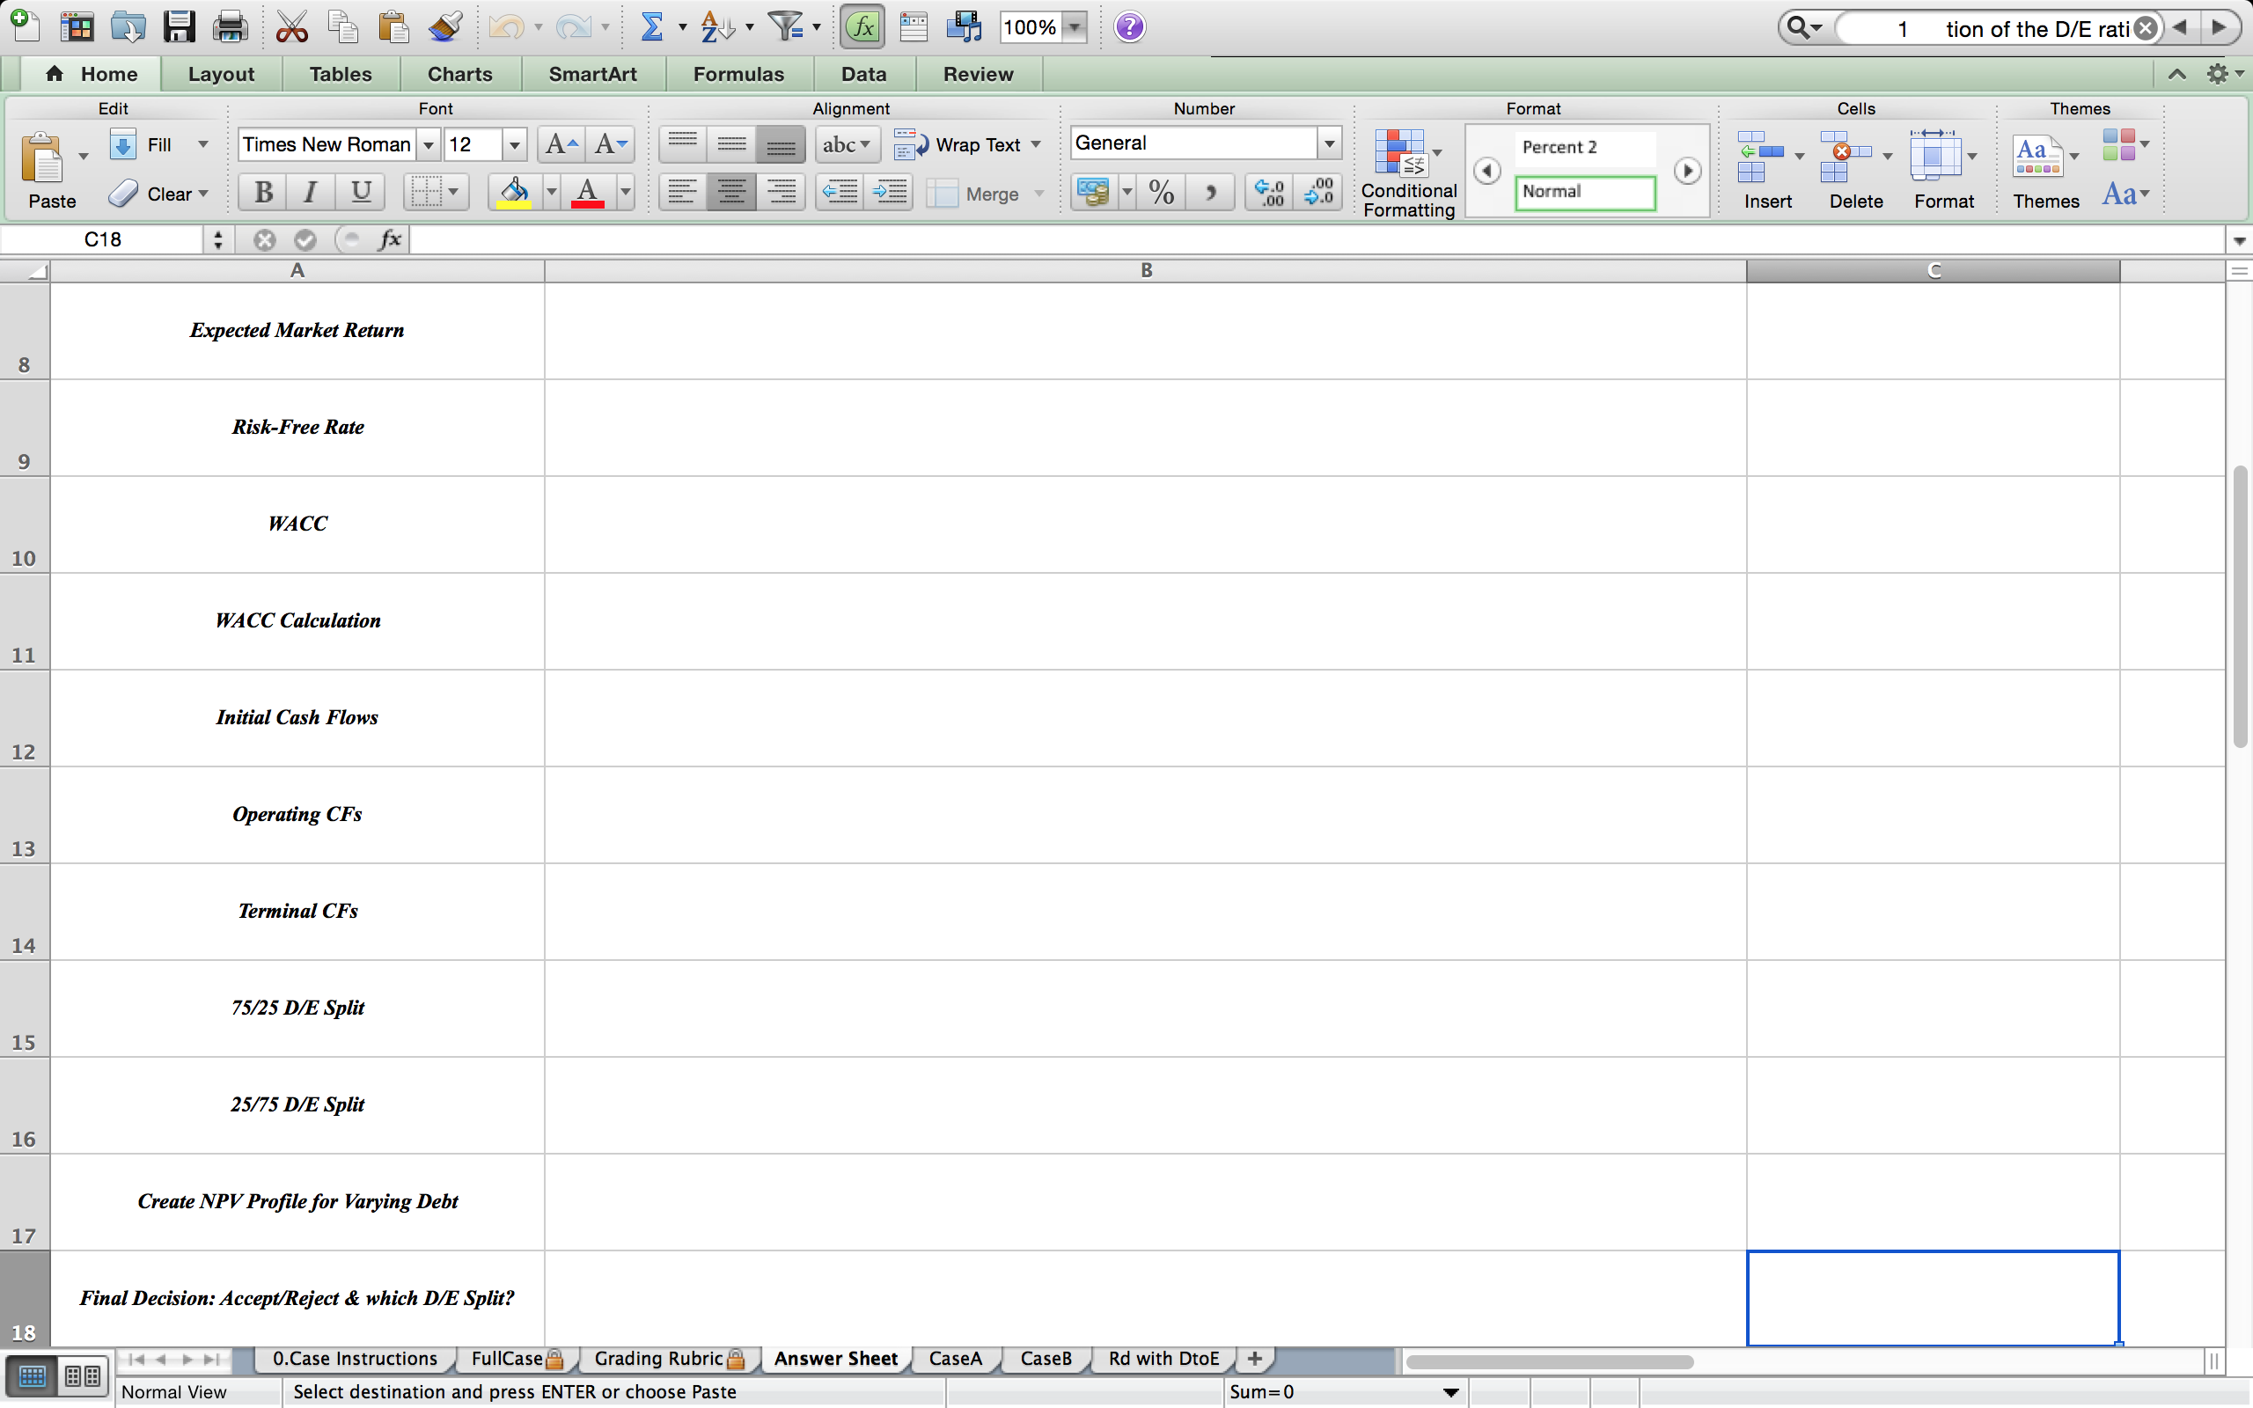Open the General number format dropdown

click(x=1329, y=143)
